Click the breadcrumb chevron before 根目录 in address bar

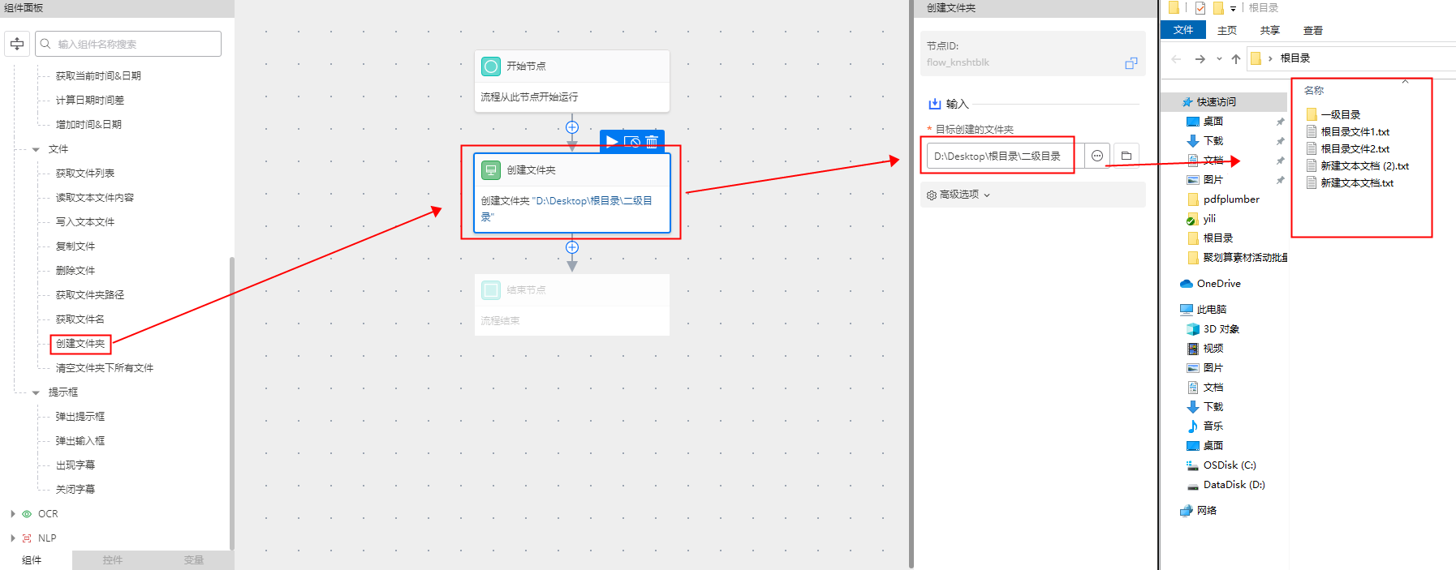pyautogui.click(x=1270, y=58)
